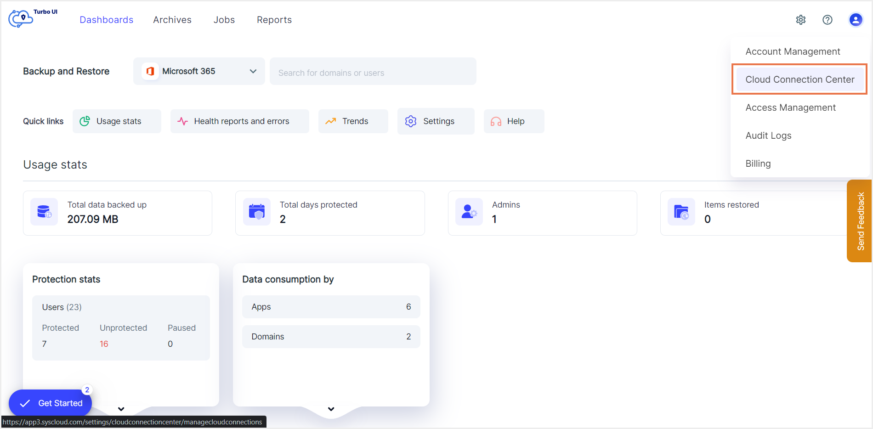Click the Send Feedback side tab
This screenshot has height=429, width=873.
(x=860, y=221)
